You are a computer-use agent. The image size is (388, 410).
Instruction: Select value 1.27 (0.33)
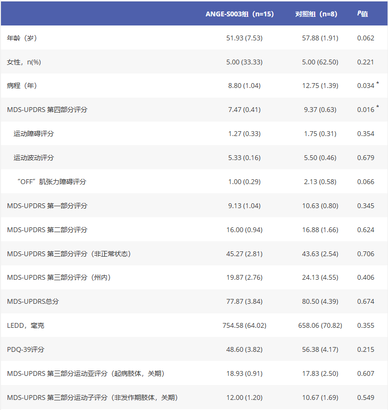point(245,134)
